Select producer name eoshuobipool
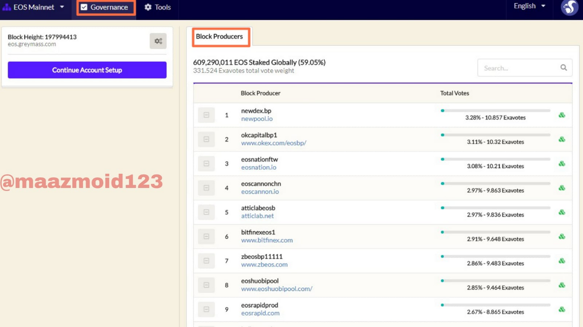The image size is (583, 327). point(260,281)
